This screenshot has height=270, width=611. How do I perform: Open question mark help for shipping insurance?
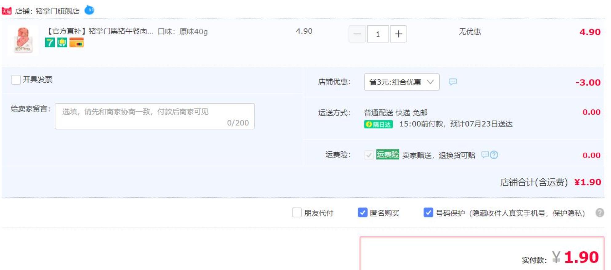(494, 155)
